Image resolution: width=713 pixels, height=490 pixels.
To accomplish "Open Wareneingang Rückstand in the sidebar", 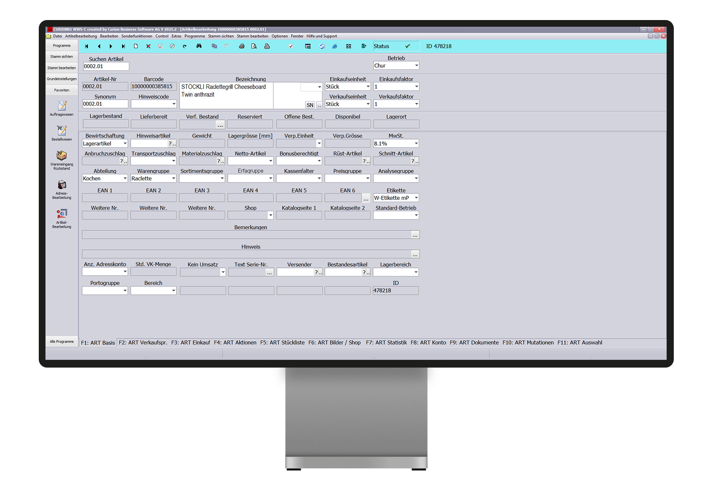I will (x=62, y=156).
